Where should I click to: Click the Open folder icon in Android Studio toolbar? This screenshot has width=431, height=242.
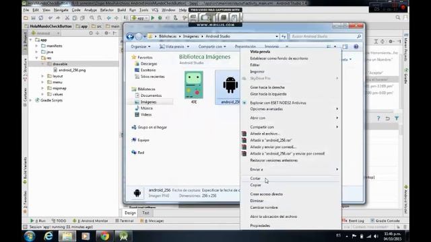(x=26, y=18)
